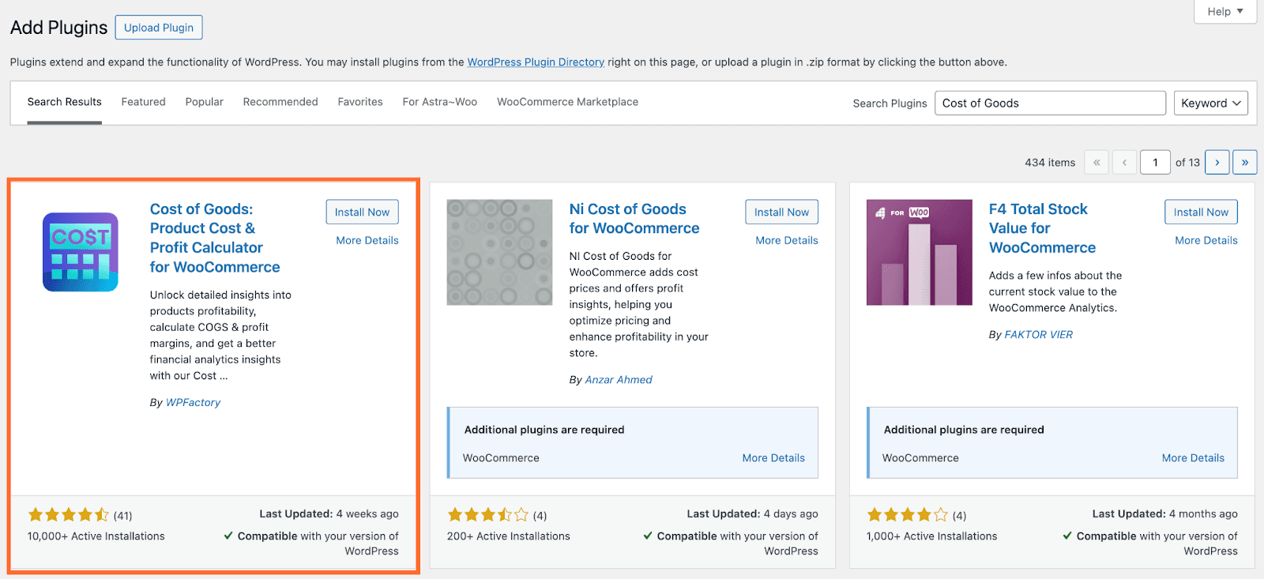The height and width of the screenshot is (579, 1264).
Task: Click the "434 items" count text
Action: [x=1050, y=162]
